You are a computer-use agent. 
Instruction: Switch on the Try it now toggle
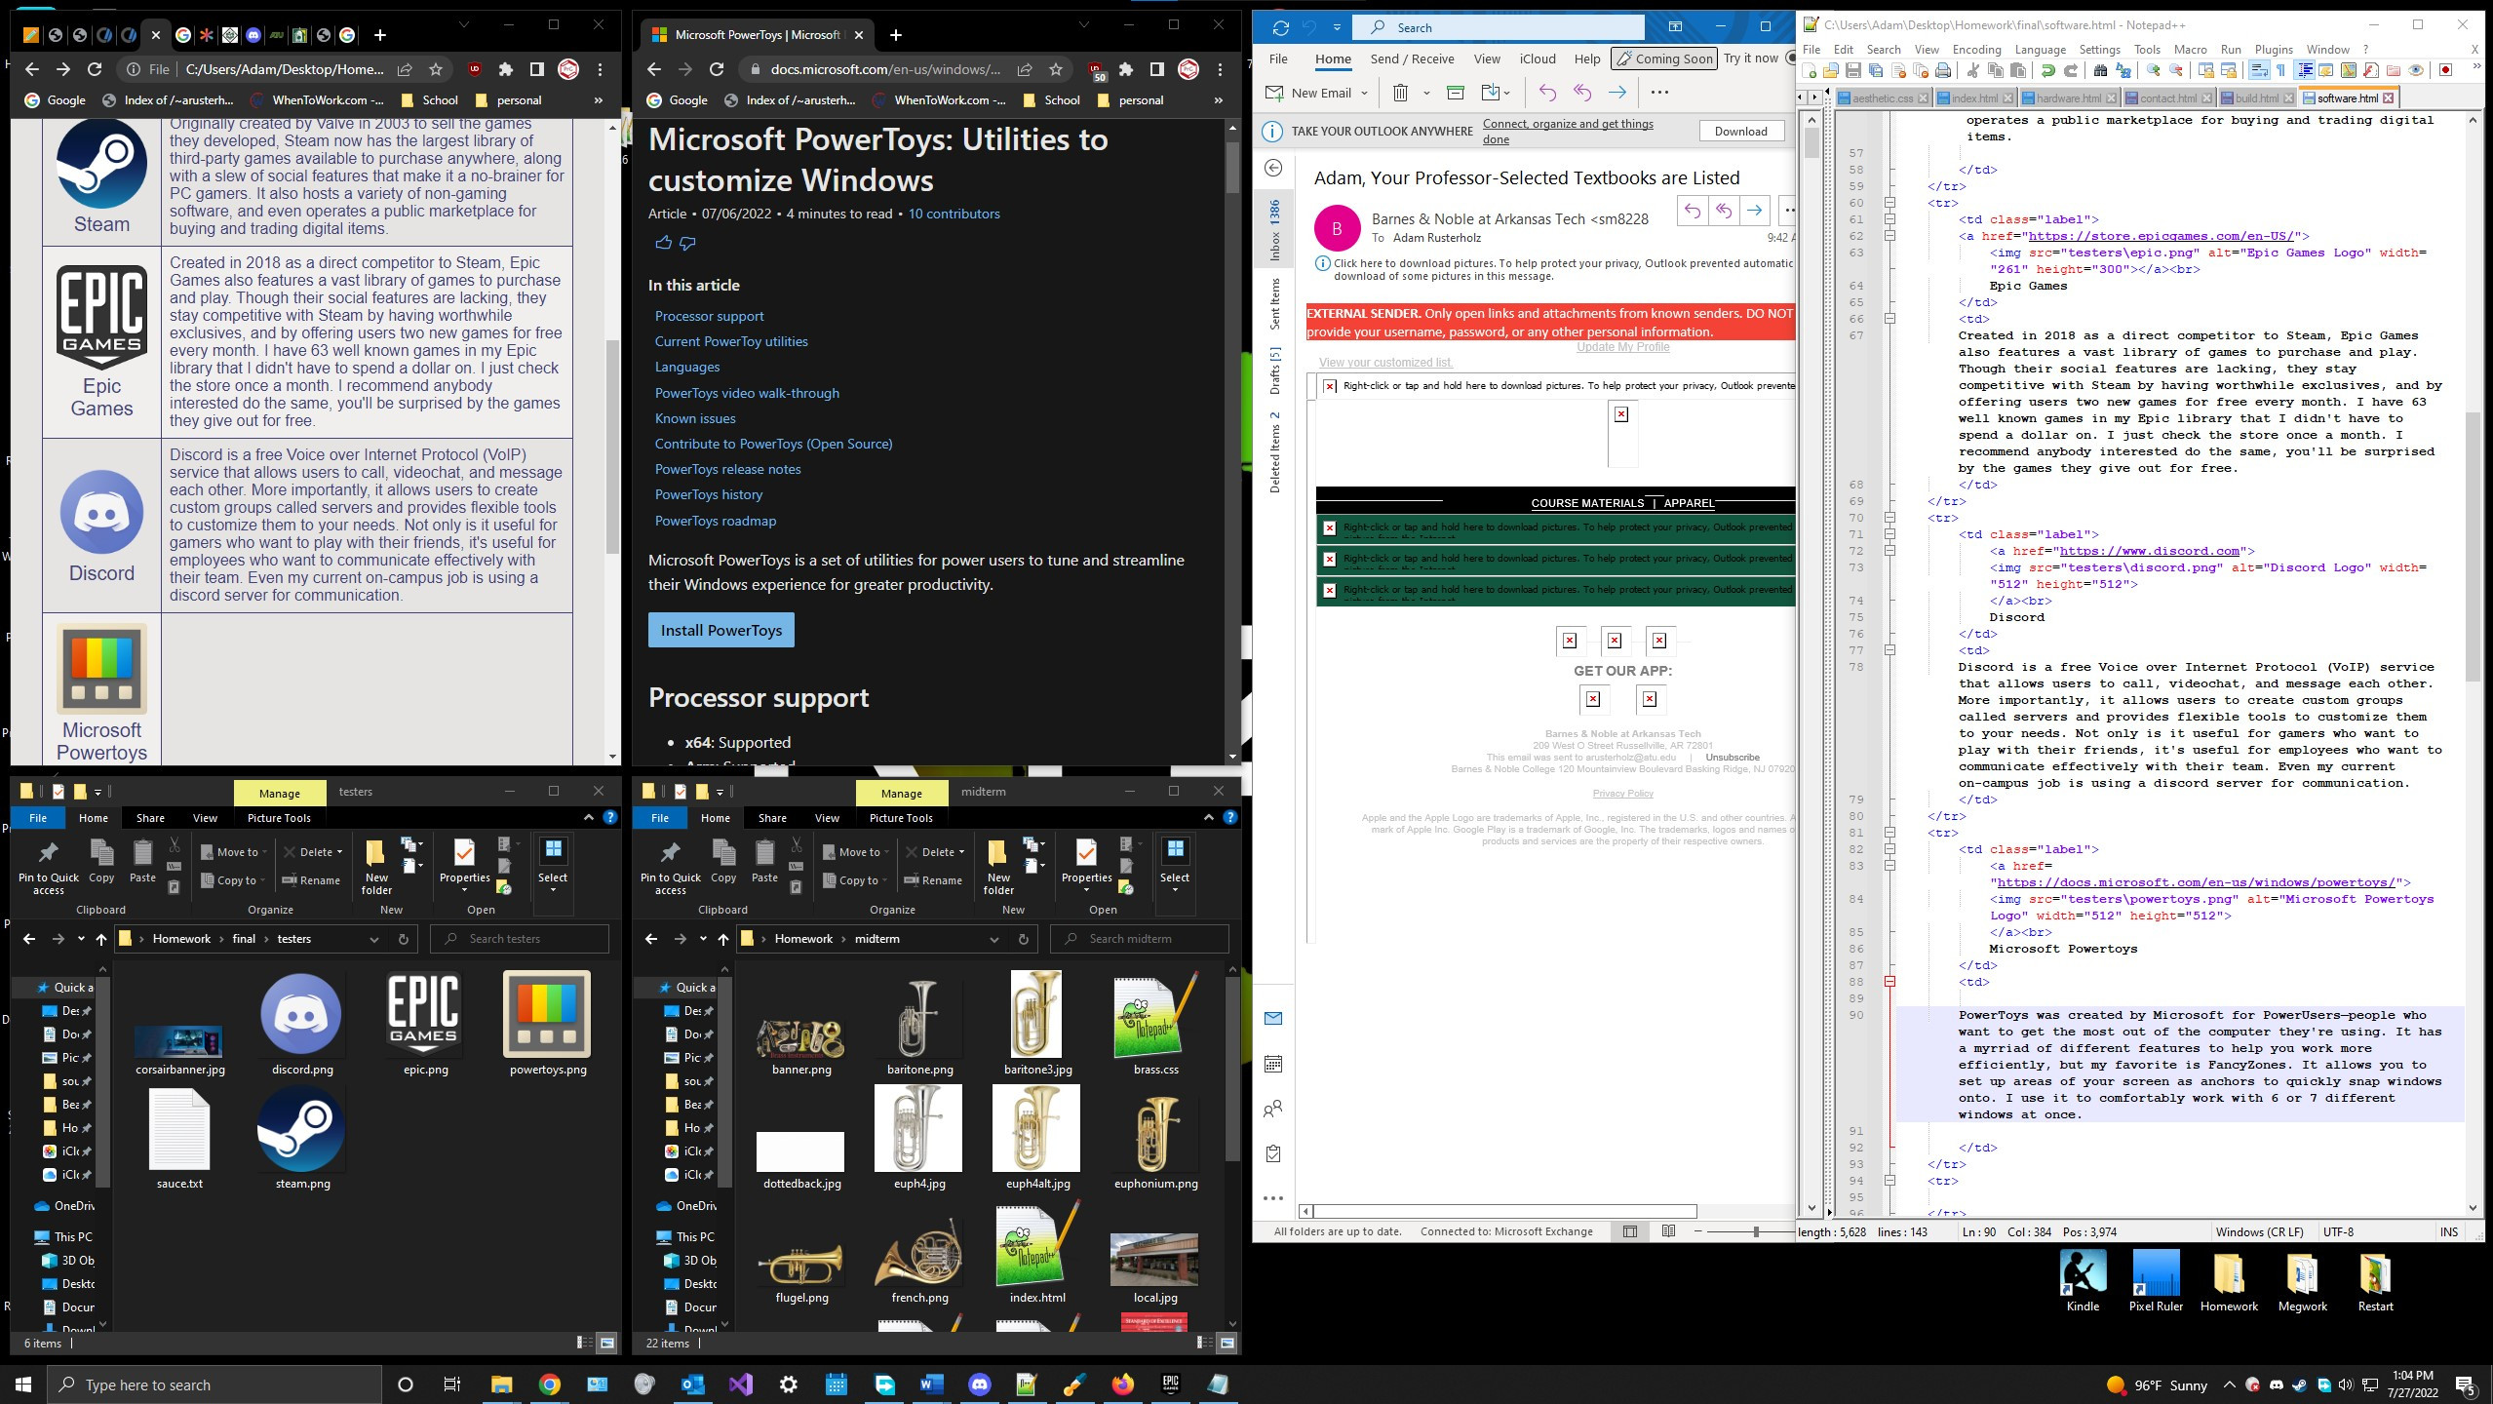pyautogui.click(x=1790, y=58)
